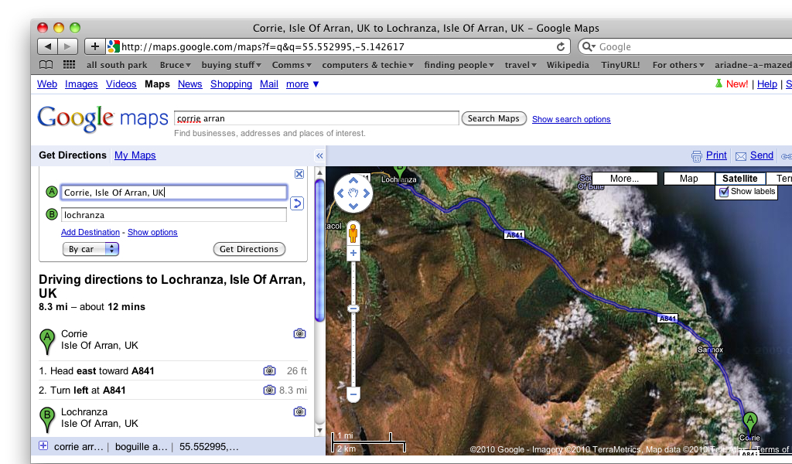
Task: Close the directions form with X
Action: click(299, 174)
